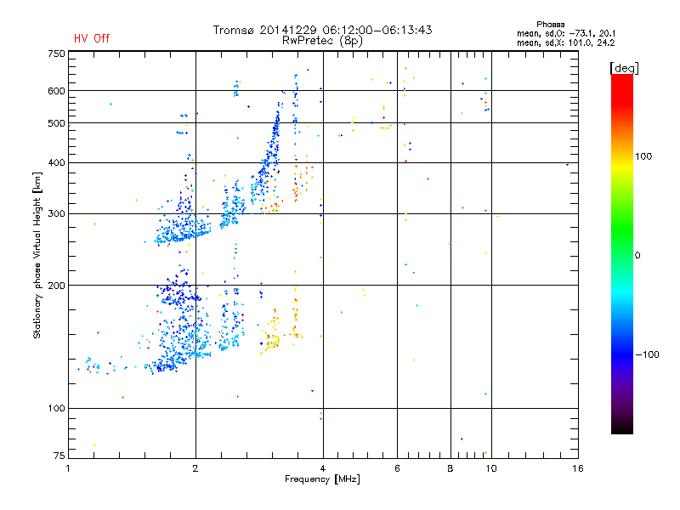
Task: Click the red 'HV Off' label
Action: (x=92, y=38)
